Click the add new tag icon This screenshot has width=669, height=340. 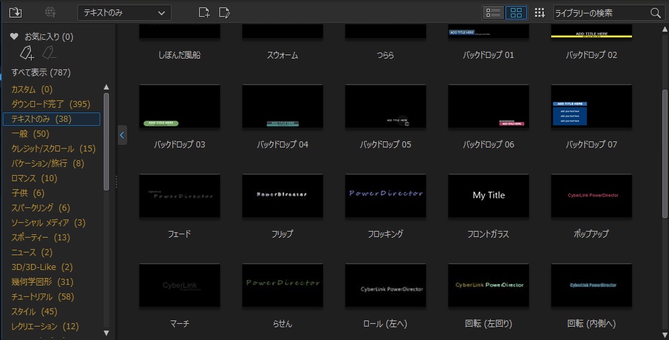27,53
